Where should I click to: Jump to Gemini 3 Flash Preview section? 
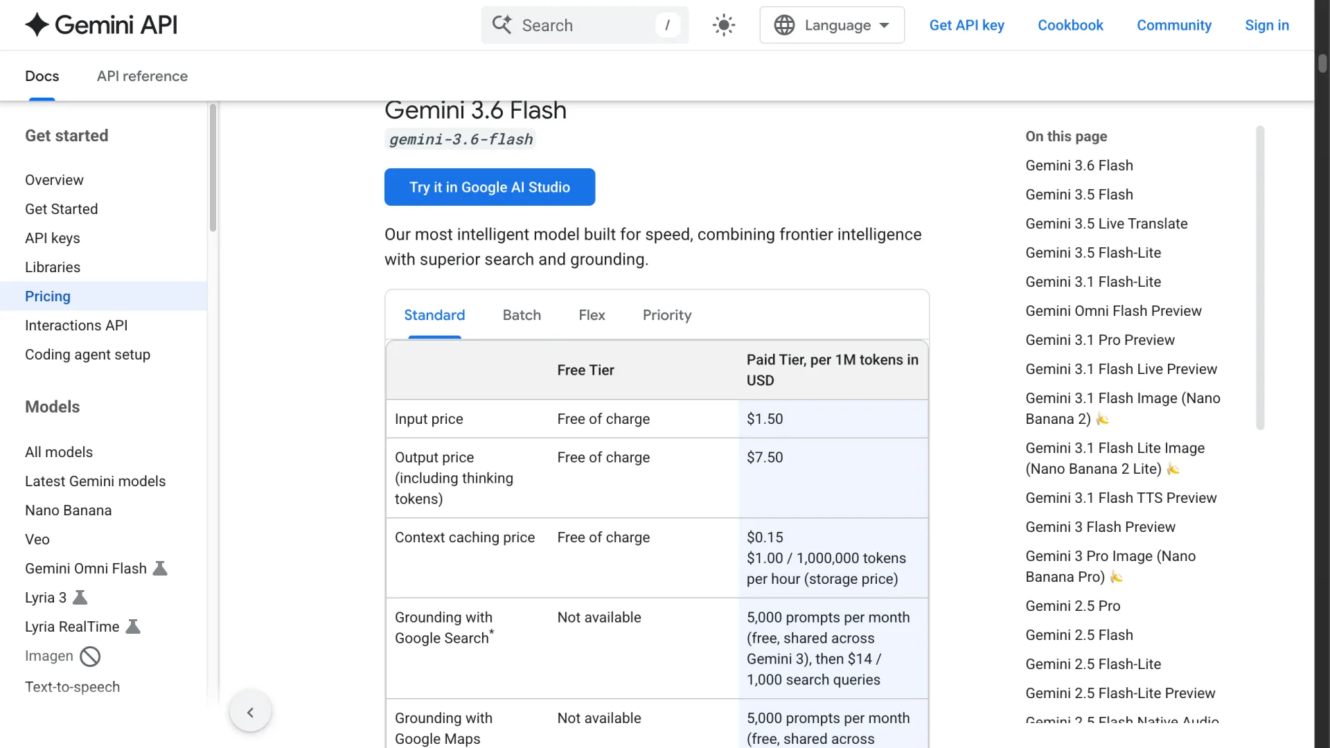click(x=1100, y=527)
